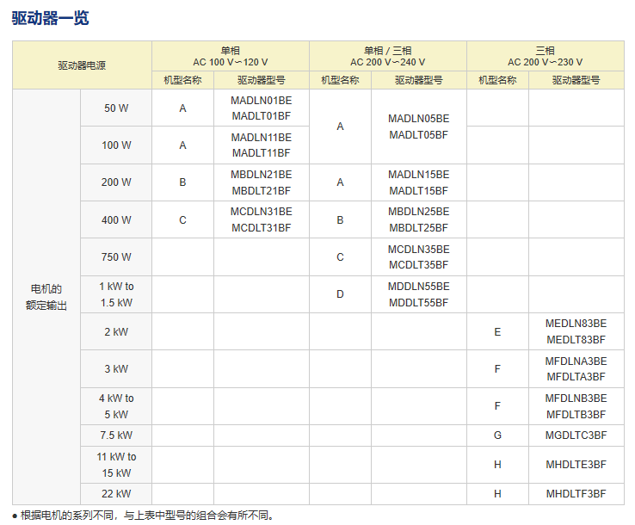Select the 三相 AC 200 V~230 V header
The image size is (635, 525).
pyautogui.click(x=545, y=56)
